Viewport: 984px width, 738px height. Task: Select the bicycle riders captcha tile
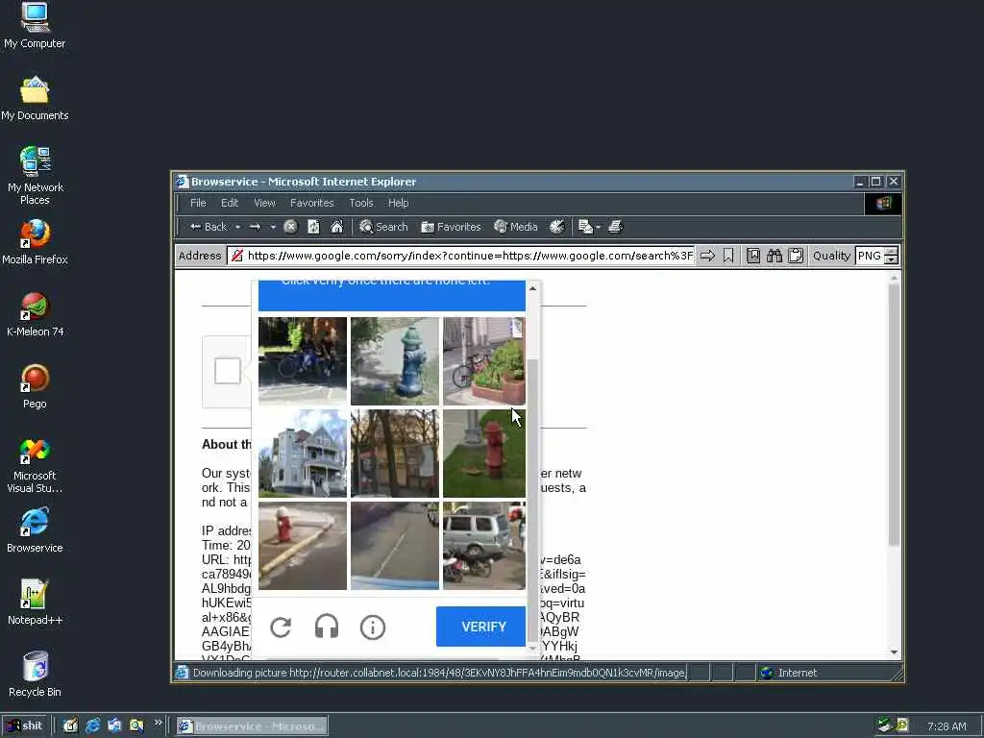[x=303, y=361]
